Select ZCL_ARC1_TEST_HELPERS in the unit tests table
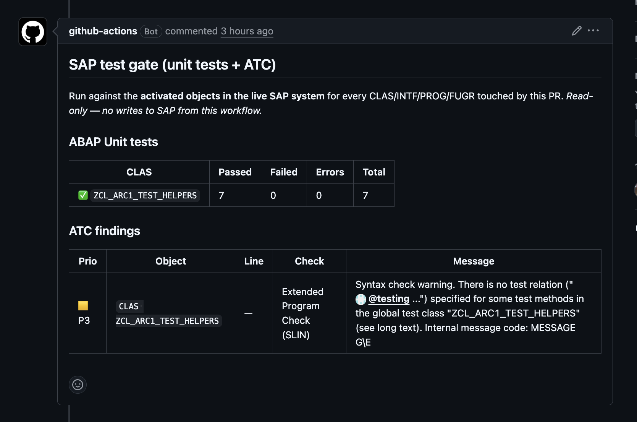The width and height of the screenshot is (637, 422). [145, 195]
